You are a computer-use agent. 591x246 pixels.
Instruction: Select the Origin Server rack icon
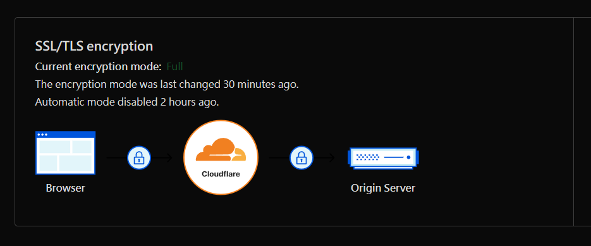(x=383, y=158)
